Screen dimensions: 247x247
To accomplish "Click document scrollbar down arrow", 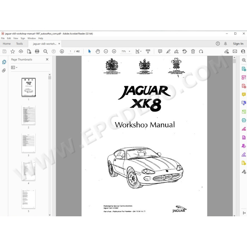I will pos(234,215).
